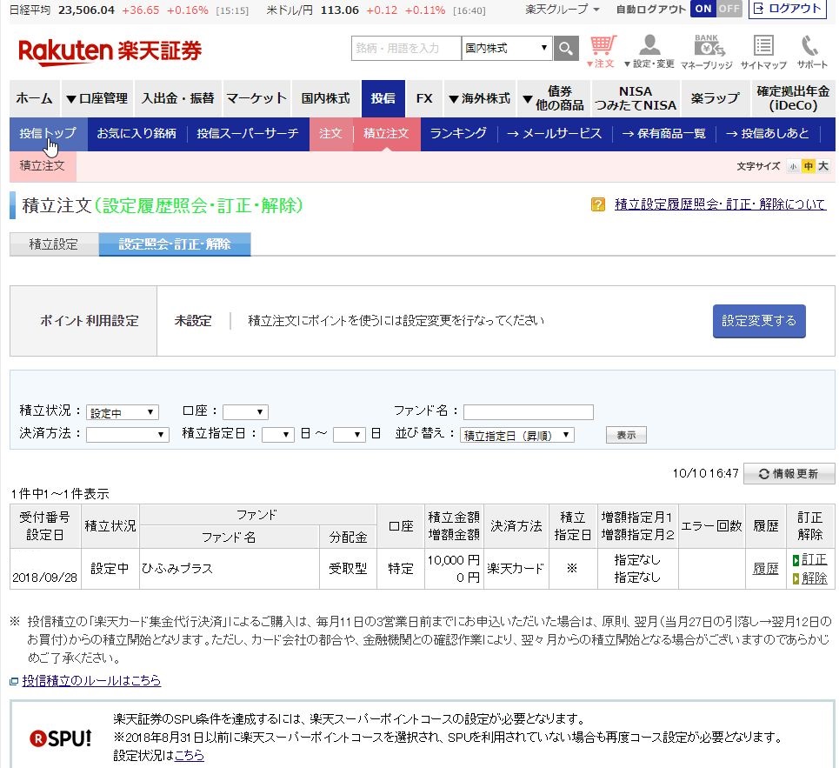
Task: Click the SPU logo in the notice box
Action: [61, 738]
